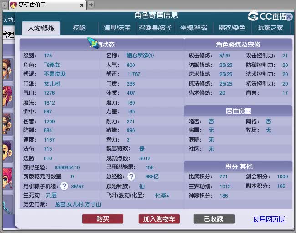
Task: Select the 人物/修炼 tab
Action: point(41,28)
